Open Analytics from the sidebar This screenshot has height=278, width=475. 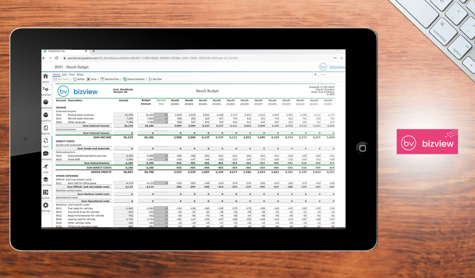(45, 115)
